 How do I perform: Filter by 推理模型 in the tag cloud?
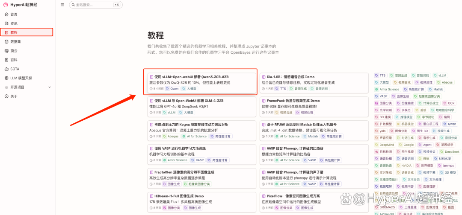tap(404, 117)
